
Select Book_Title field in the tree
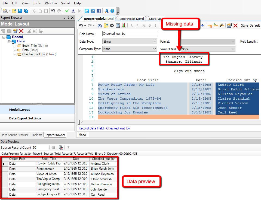click(29, 46)
